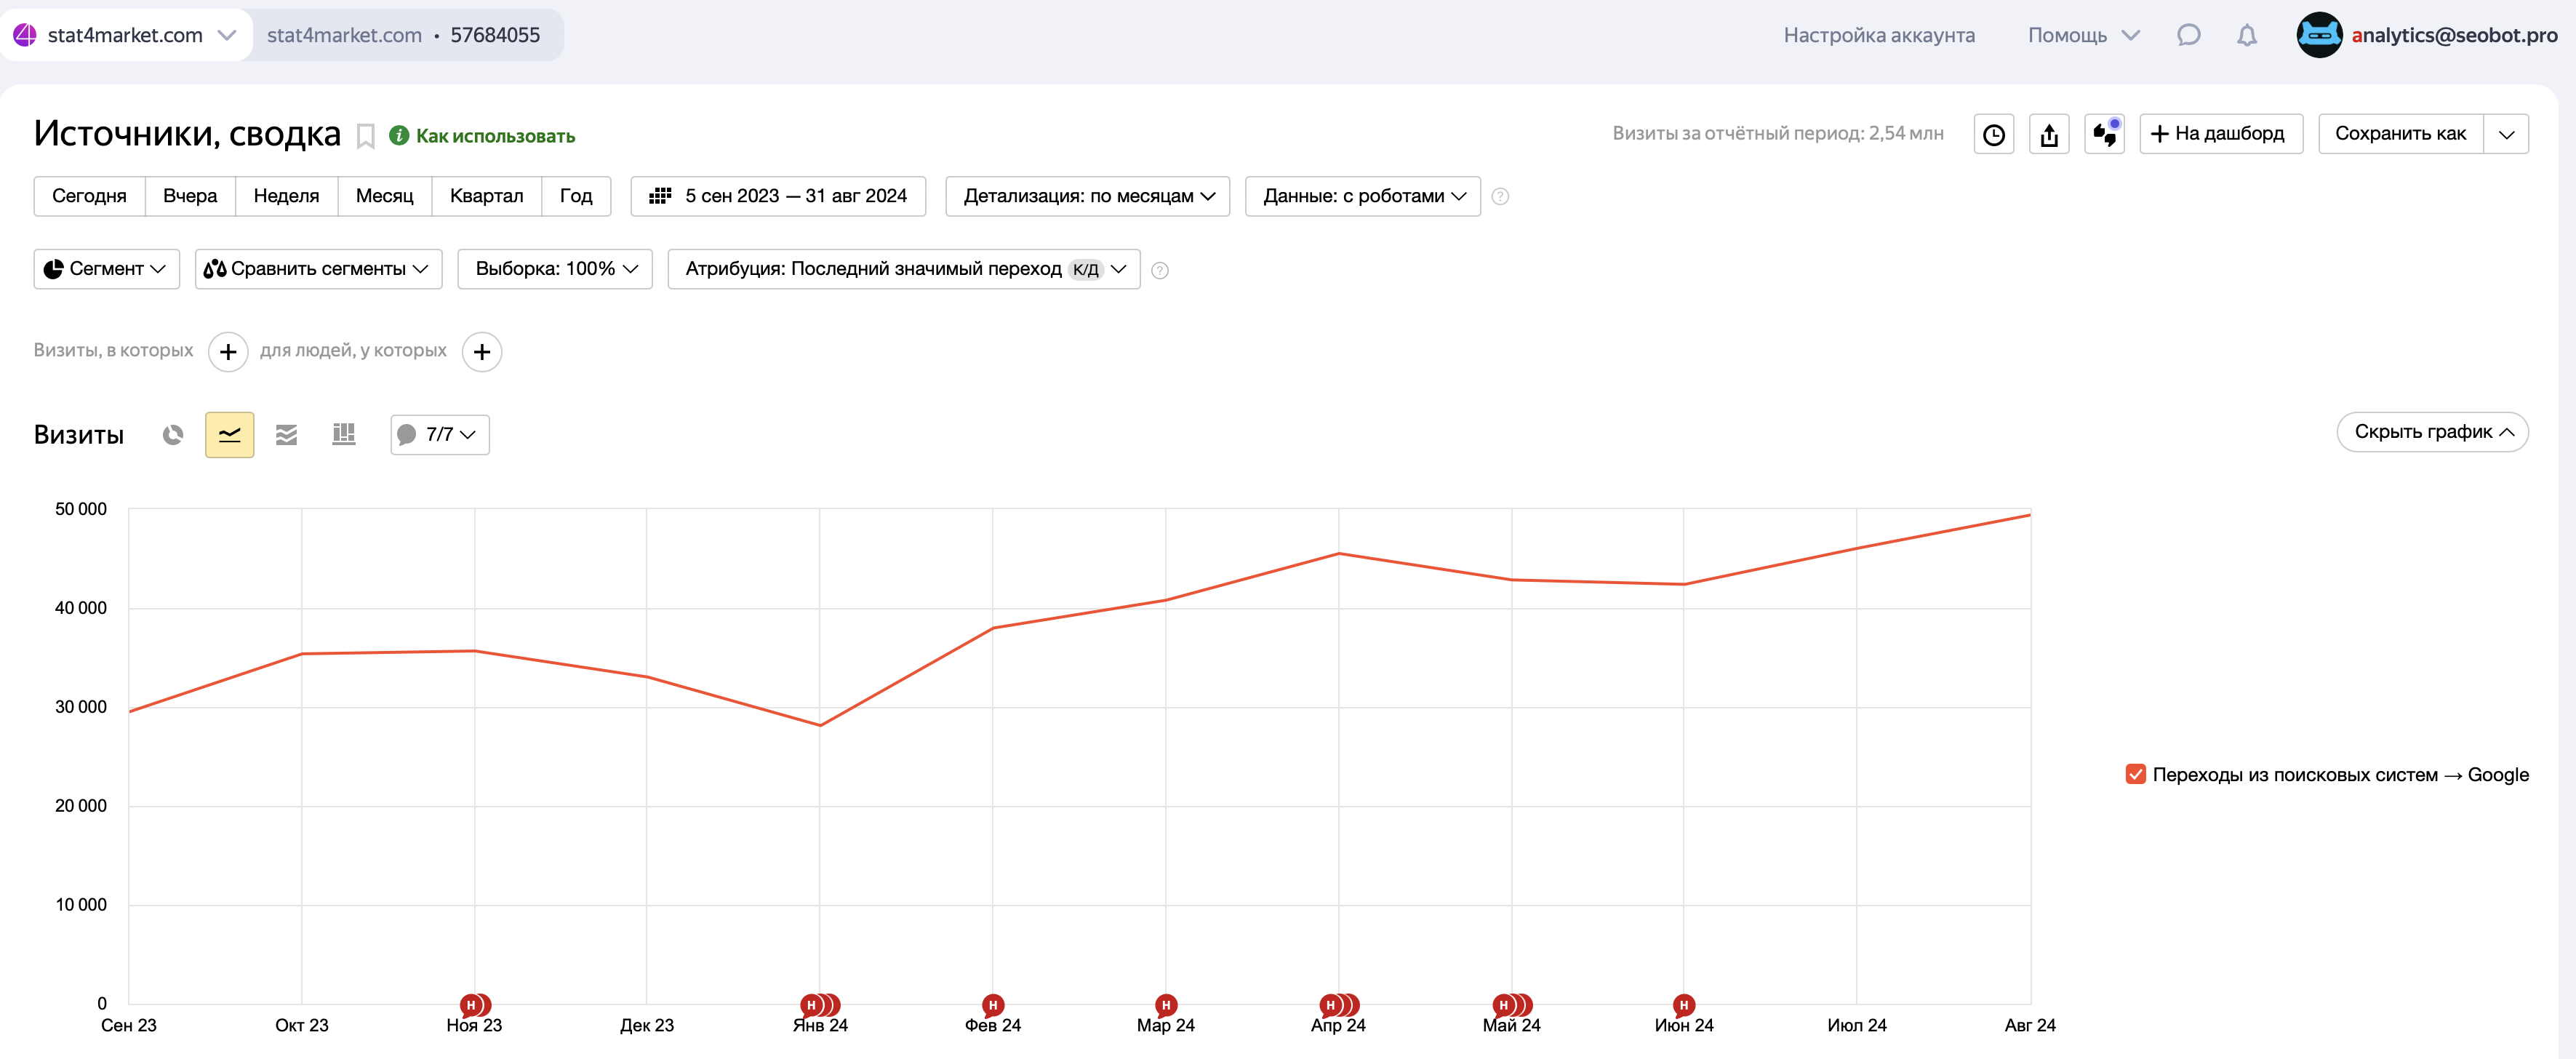Click the annotation marker at Фев 24

point(992,1004)
